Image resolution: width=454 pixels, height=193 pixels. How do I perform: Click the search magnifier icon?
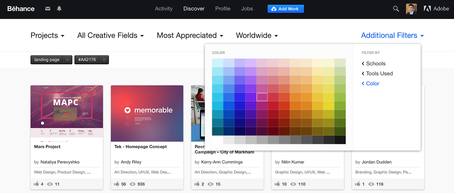[x=396, y=9]
